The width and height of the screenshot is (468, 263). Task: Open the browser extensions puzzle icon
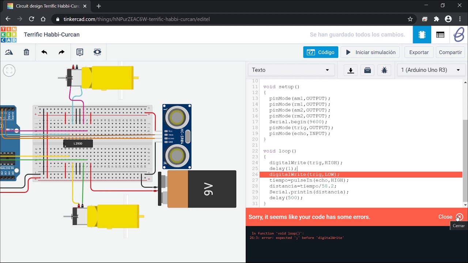[x=436, y=19]
